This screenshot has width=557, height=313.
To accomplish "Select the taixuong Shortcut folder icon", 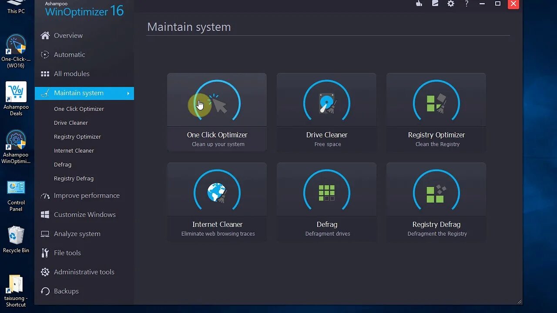I will [x=16, y=291].
